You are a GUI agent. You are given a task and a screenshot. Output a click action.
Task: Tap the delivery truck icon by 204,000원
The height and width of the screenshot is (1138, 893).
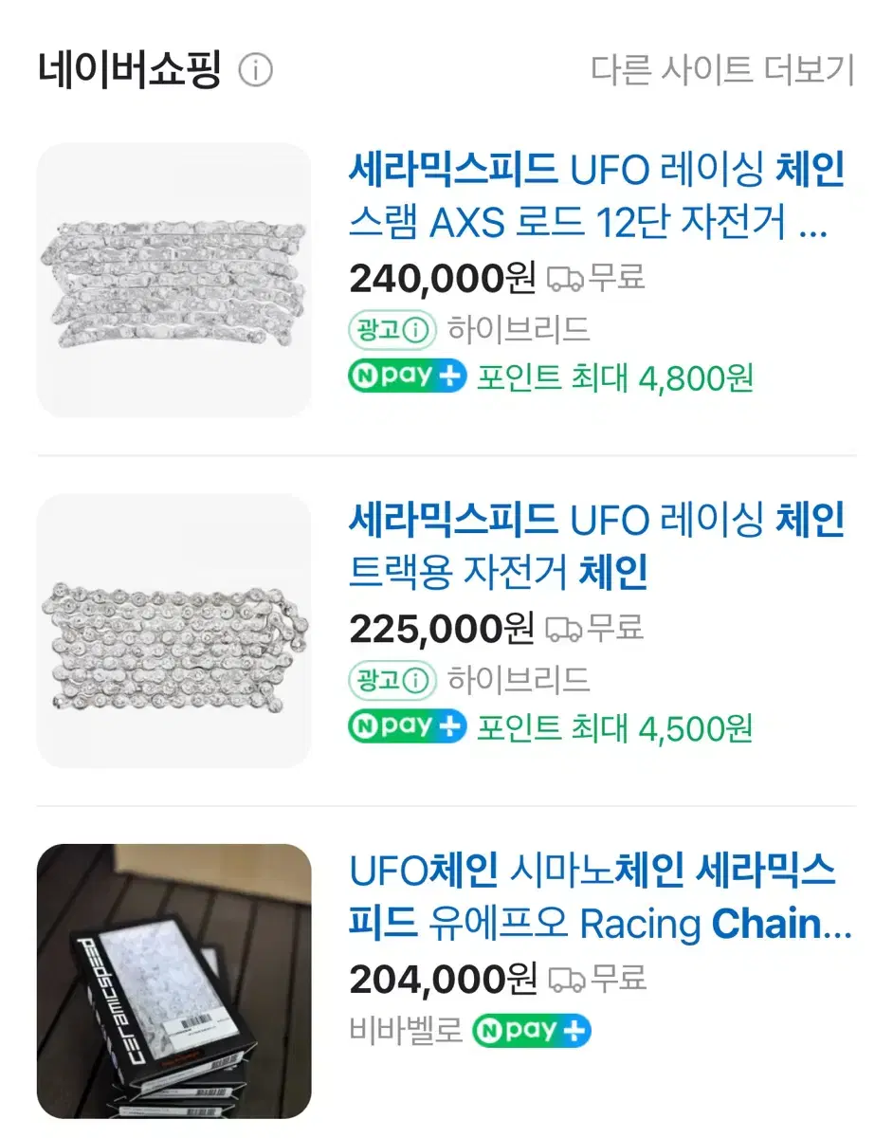567,979
